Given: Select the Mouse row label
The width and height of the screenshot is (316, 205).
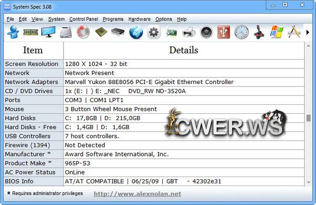Looking at the screenshot, I should (x=14, y=109).
